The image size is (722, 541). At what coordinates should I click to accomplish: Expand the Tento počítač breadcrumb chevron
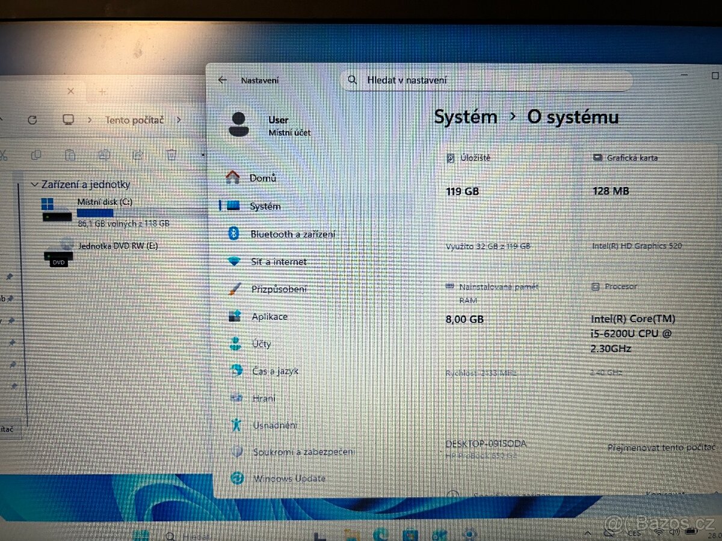pyautogui.click(x=179, y=120)
